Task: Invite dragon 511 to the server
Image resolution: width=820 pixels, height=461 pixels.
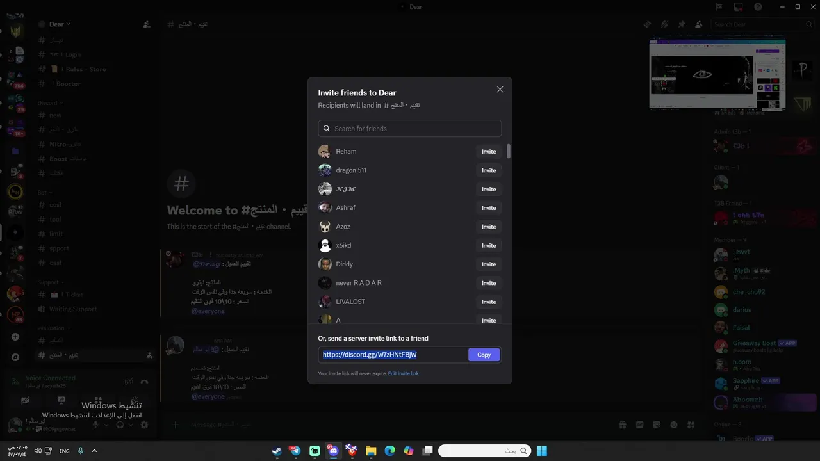Action: click(489, 170)
